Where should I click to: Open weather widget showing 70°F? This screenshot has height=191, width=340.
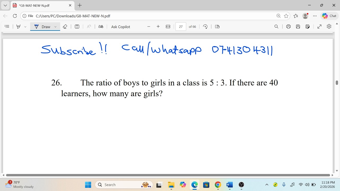pyautogui.click(x=19, y=185)
